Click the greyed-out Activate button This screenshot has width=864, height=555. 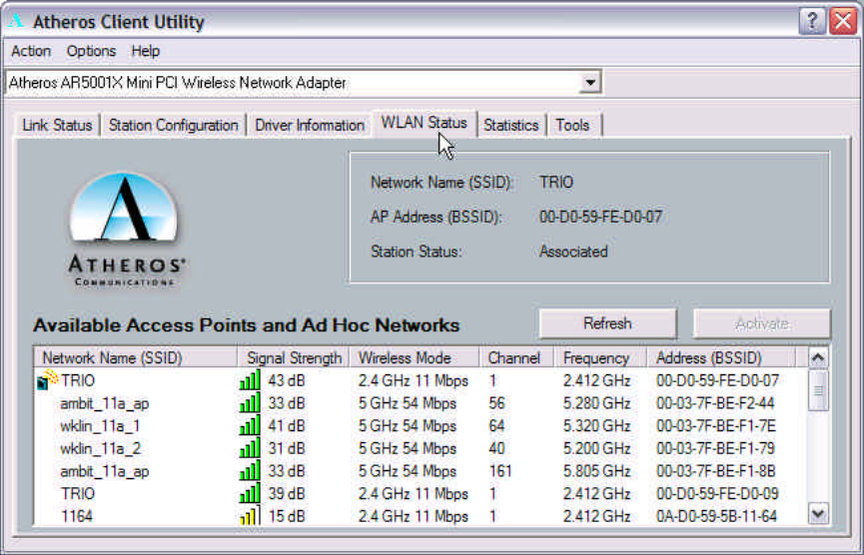(x=762, y=323)
